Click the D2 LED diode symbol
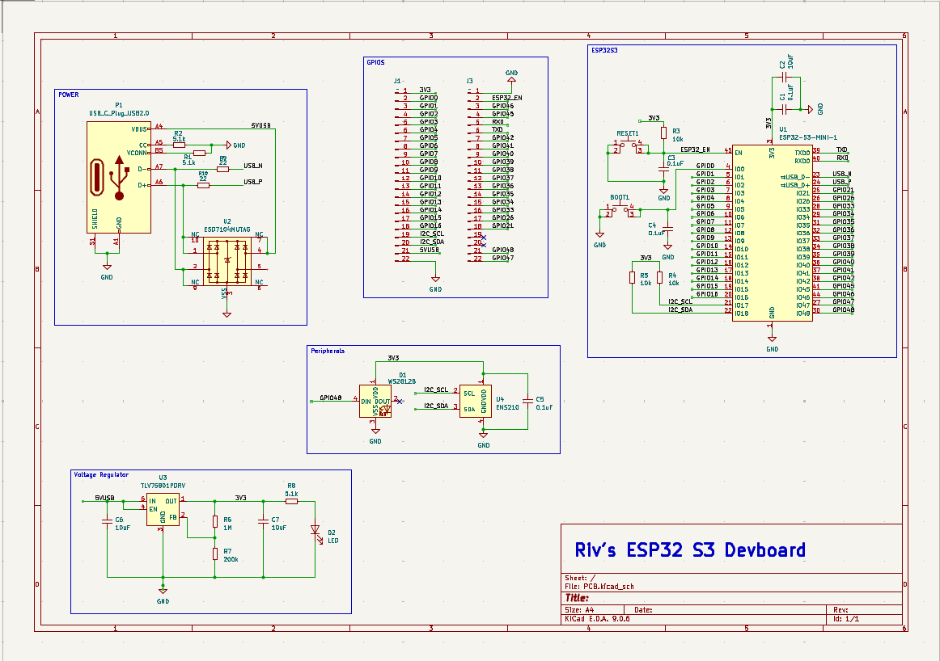This screenshot has width=940, height=661. [315, 531]
